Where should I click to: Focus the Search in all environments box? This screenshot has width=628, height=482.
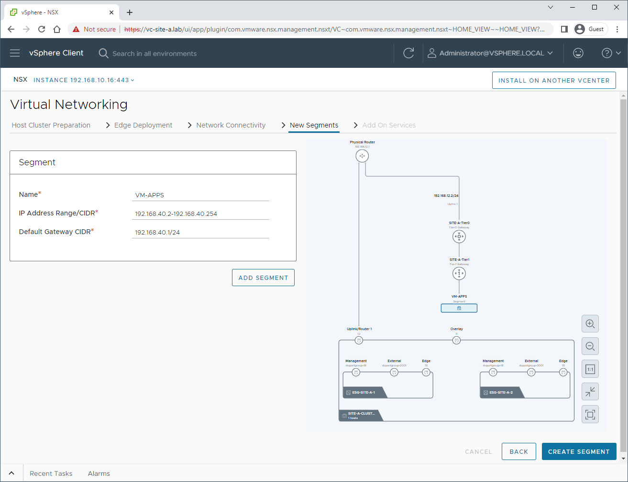tap(154, 54)
